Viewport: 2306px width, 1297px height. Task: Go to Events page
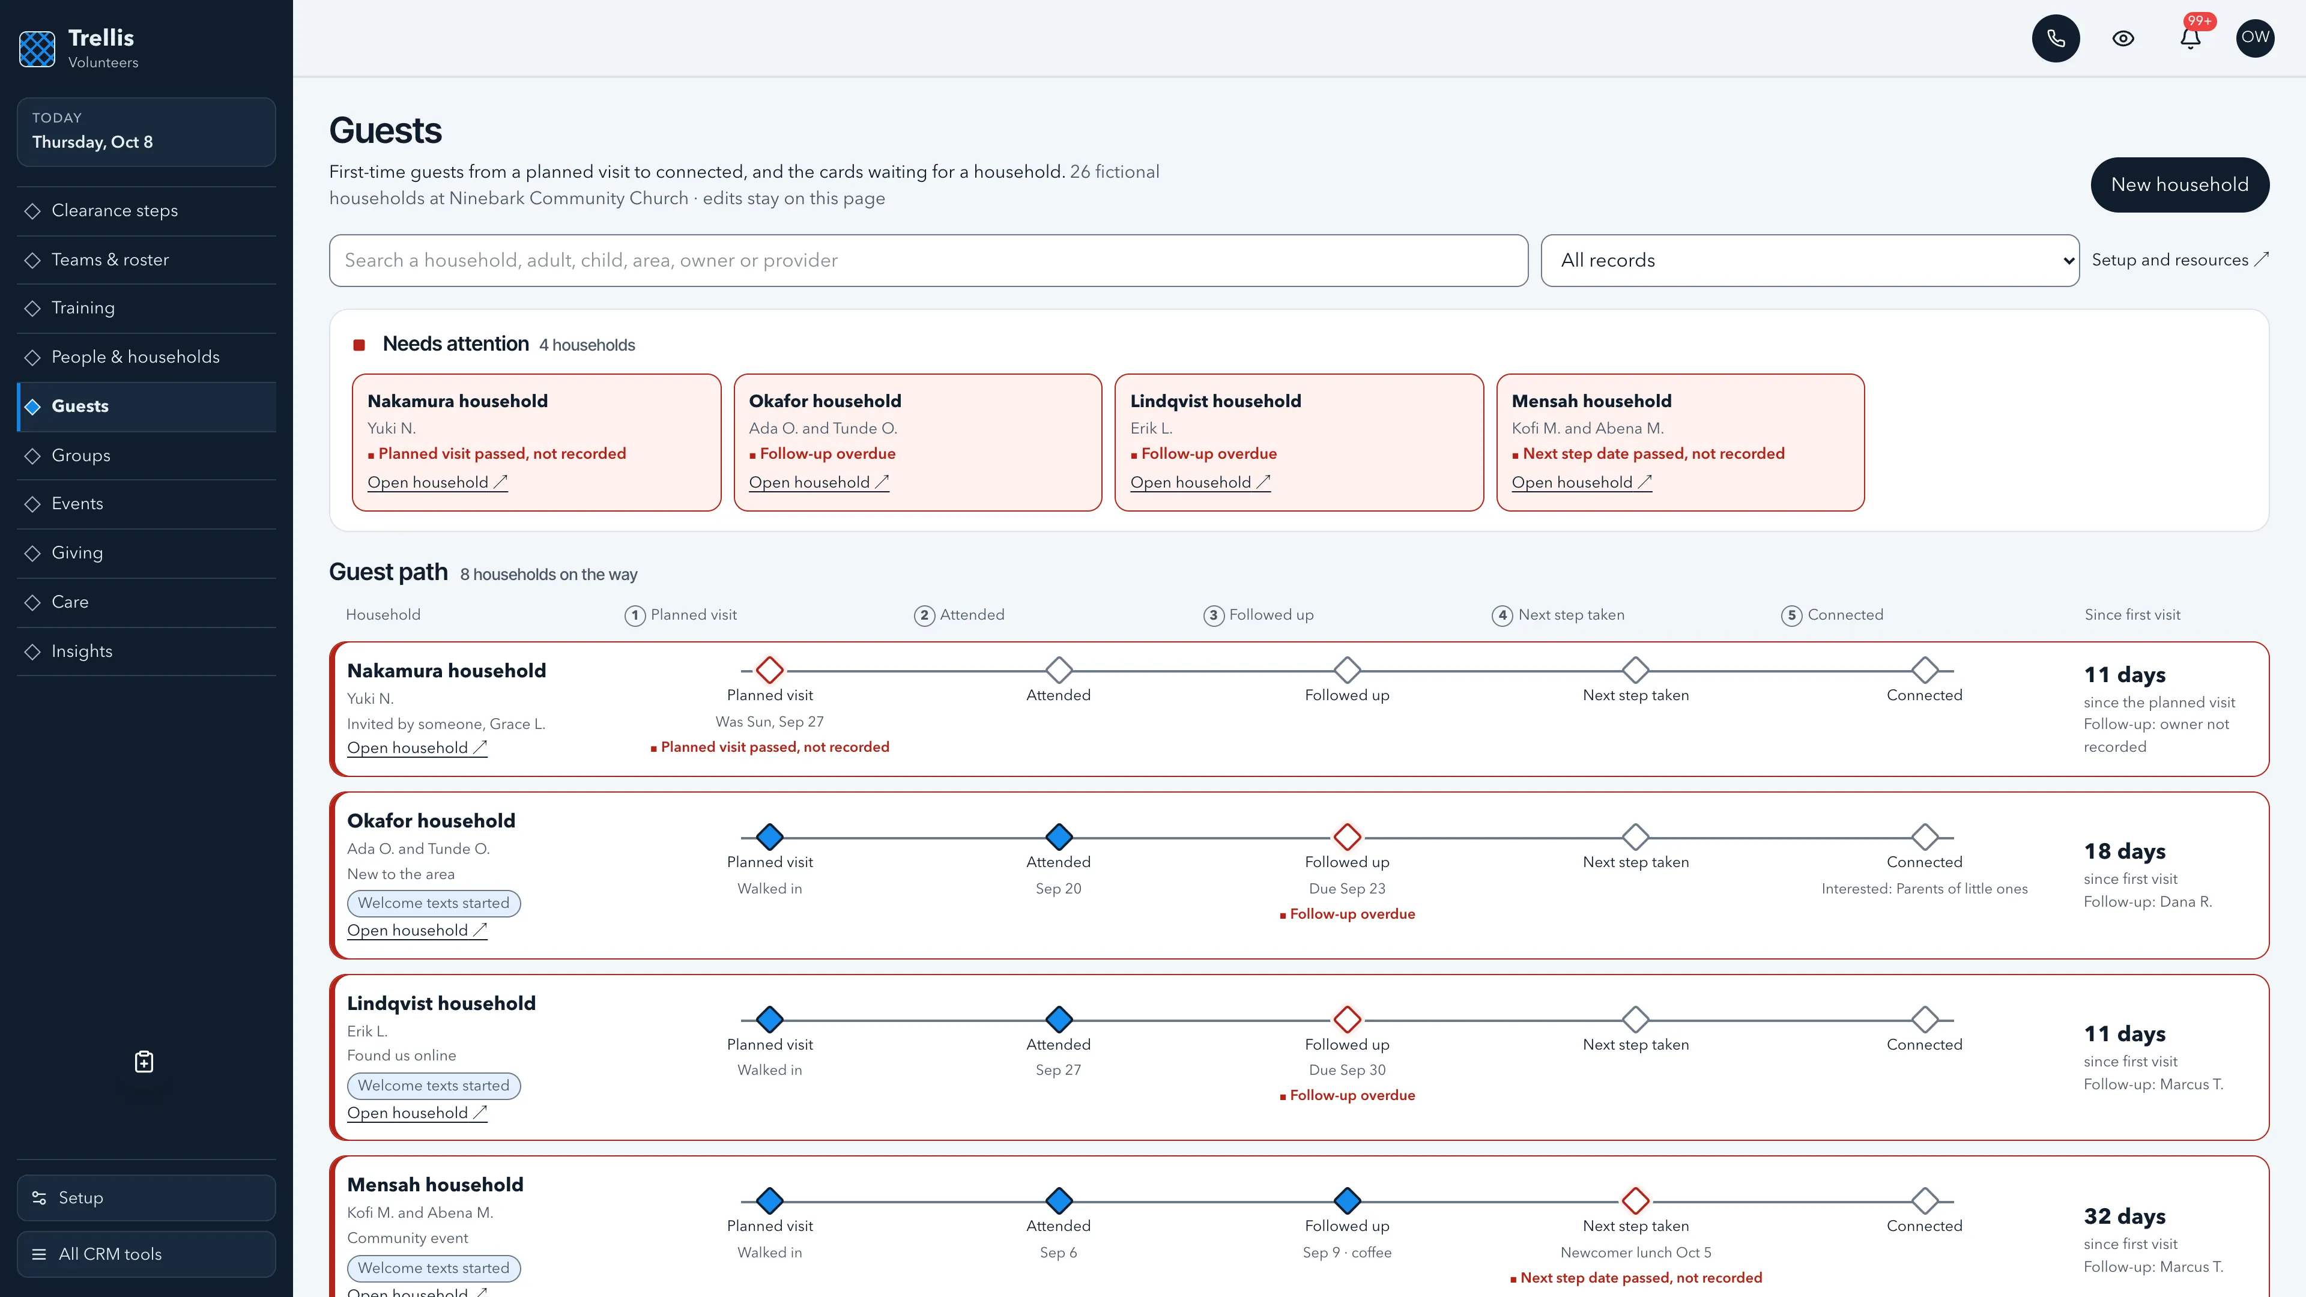point(146,504)
